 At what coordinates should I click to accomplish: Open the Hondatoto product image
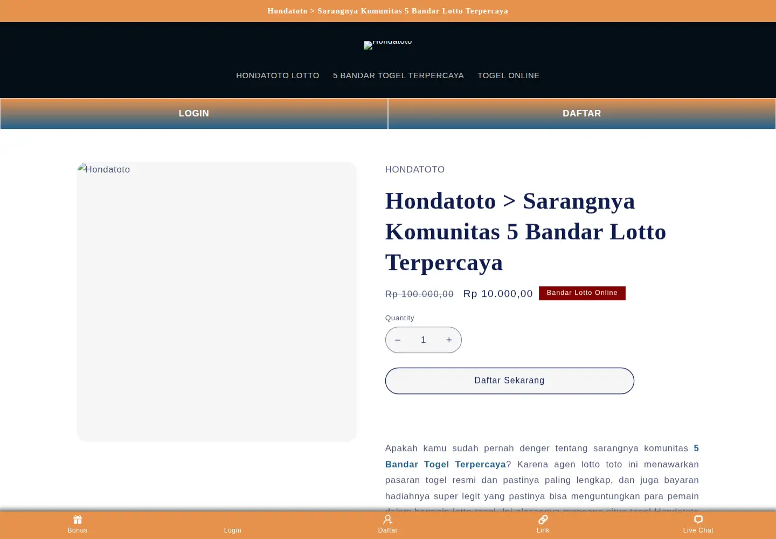pos(217,302)
